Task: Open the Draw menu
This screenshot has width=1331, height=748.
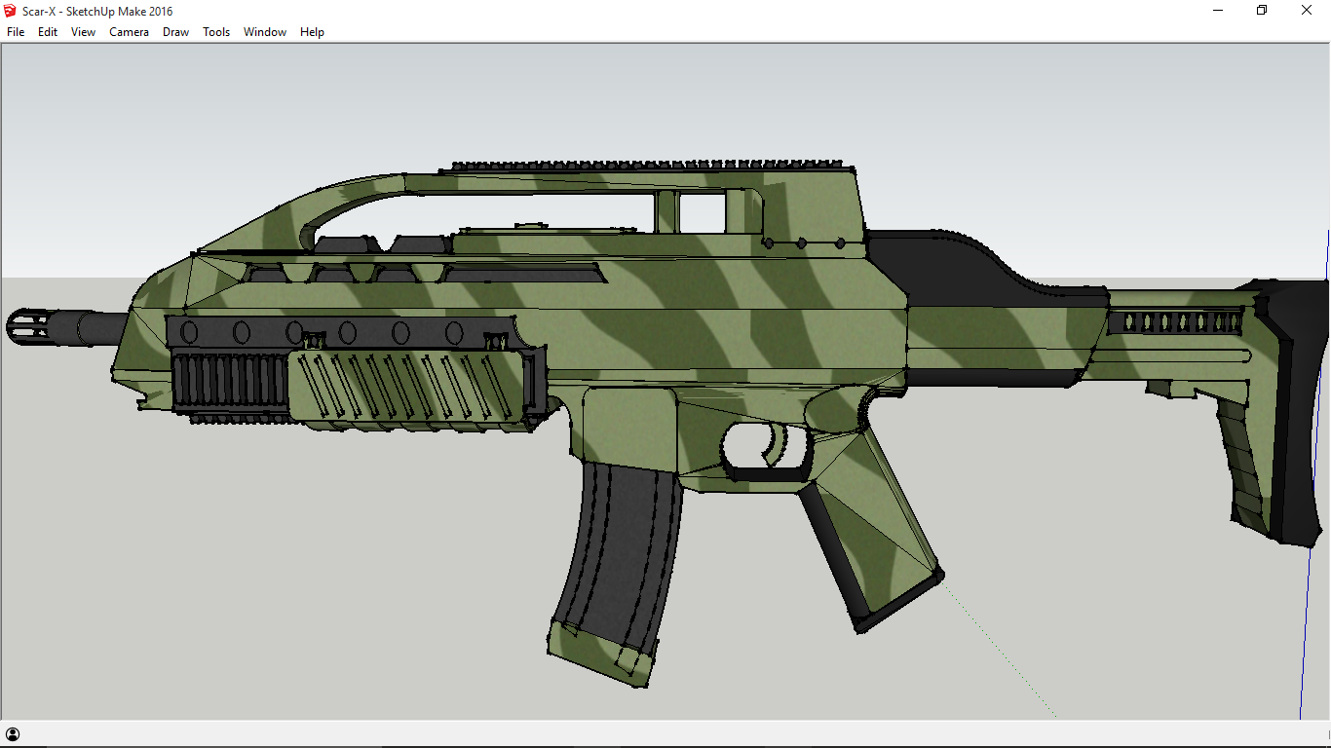Action: coord(175,32)
